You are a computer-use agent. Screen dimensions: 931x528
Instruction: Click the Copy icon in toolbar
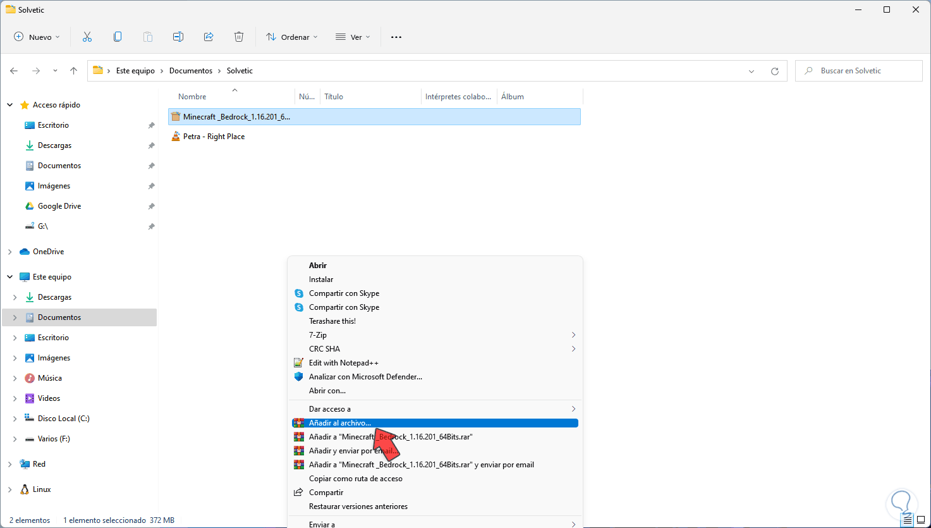tap(118, 37)
